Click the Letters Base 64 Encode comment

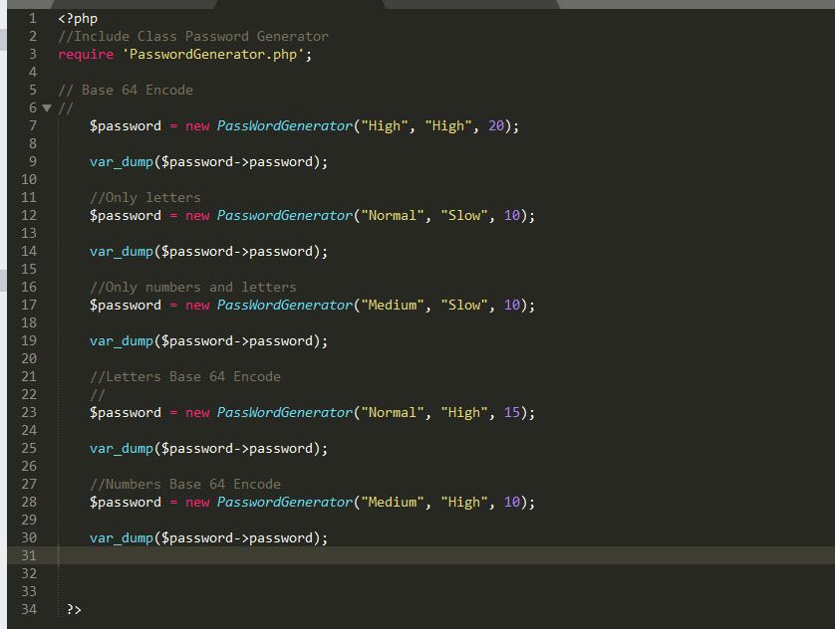(185, 376)
